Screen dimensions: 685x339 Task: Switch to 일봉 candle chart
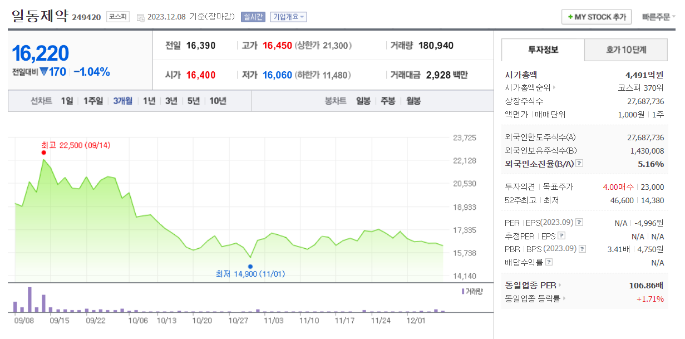[363, 101]
